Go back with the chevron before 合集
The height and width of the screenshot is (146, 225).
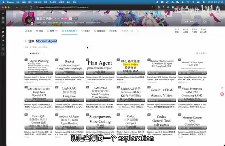pyautogui.click(x=25, y=41)
